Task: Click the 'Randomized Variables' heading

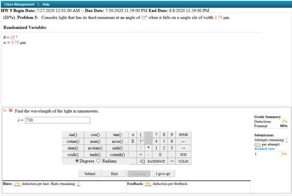Action: click(x=25, y=27)
